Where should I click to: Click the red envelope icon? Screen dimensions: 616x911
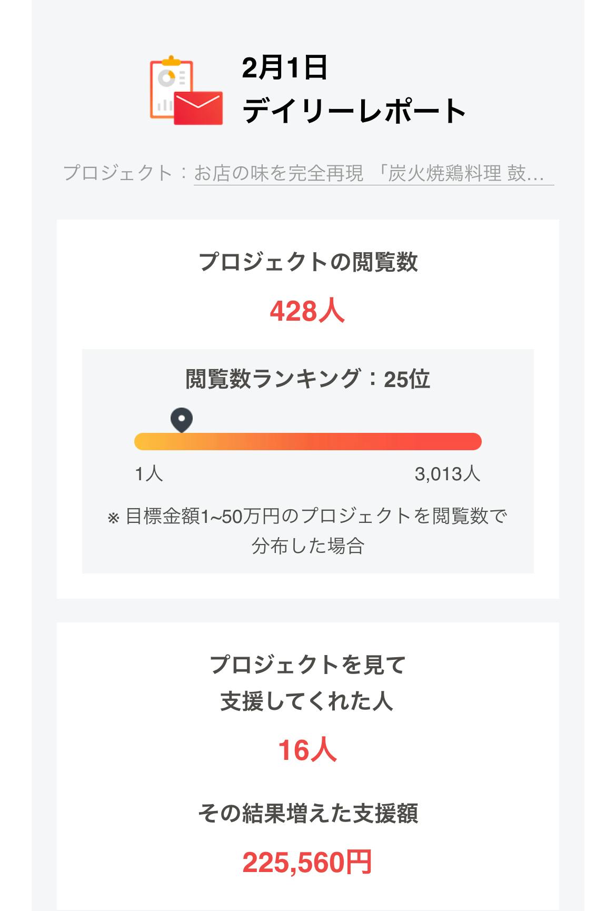pyautogui.click(x=198, y=108)
